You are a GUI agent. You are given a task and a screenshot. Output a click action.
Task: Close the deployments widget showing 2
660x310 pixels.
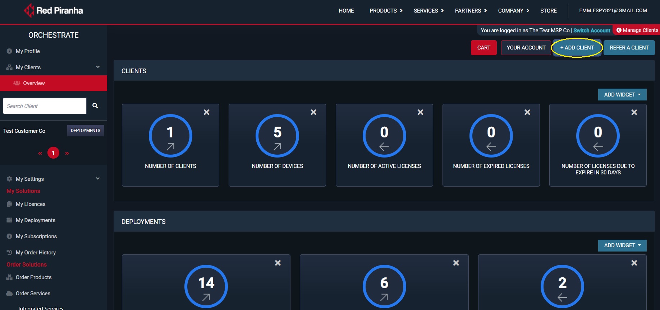click(x=634, y=263)
